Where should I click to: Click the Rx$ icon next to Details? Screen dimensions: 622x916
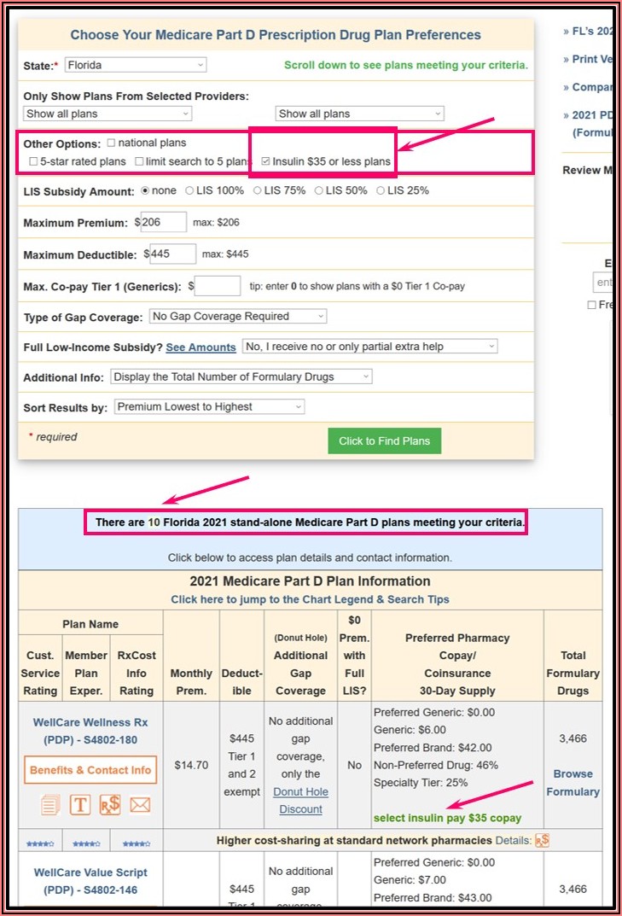tap(542, 841)
